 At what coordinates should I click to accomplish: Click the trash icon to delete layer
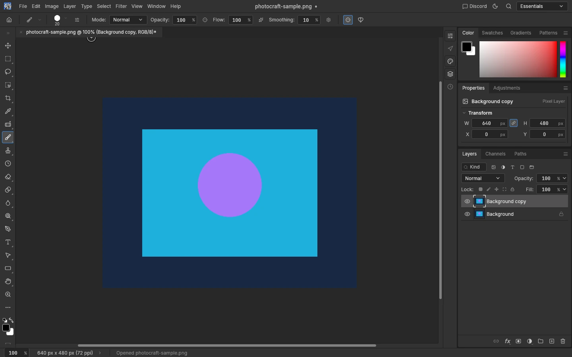563,341
